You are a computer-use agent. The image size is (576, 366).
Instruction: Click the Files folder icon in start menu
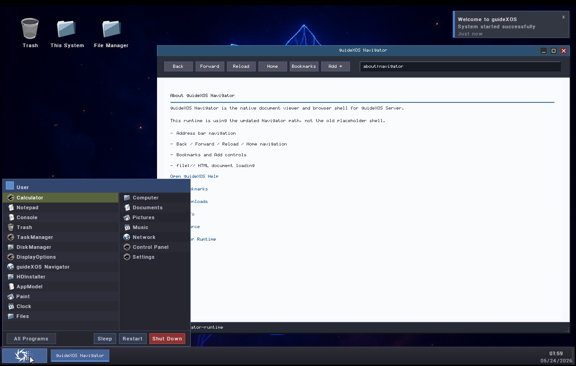click(11, 316)
